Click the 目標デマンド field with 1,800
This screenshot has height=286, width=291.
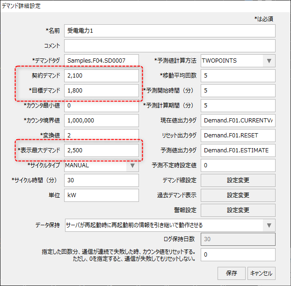[x=102, y=91]
